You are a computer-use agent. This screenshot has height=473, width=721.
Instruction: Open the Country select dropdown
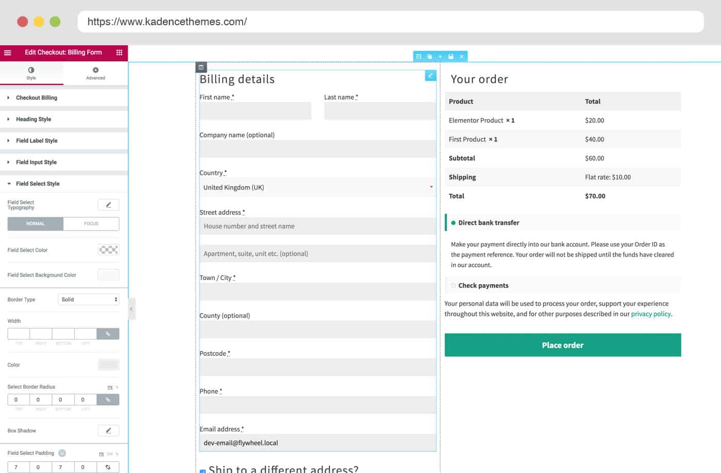pyautogui.click(x=317, y=187)
